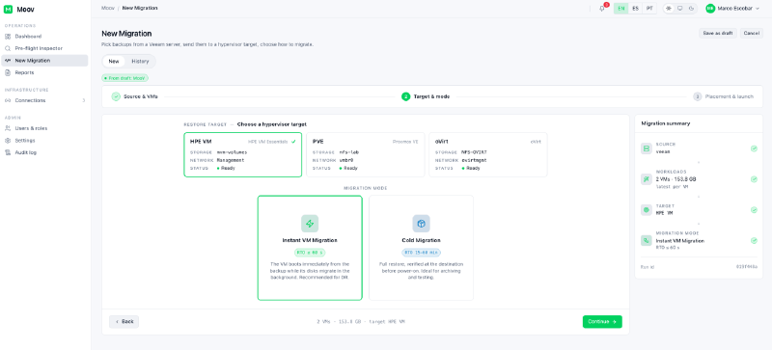The width and height of the screenshot is (772, 350).
Task: Click Target icon in summary
Action: (x=646, y=209)
